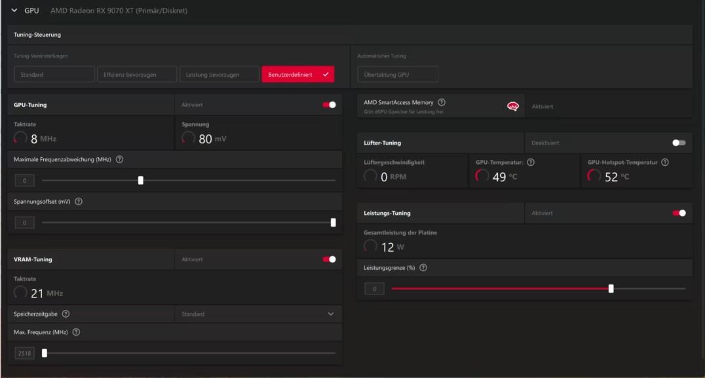Click the Gesamtleistung der Platine gauge icon
The width and height of the screenshot is (705, 378).
(370, 246)
